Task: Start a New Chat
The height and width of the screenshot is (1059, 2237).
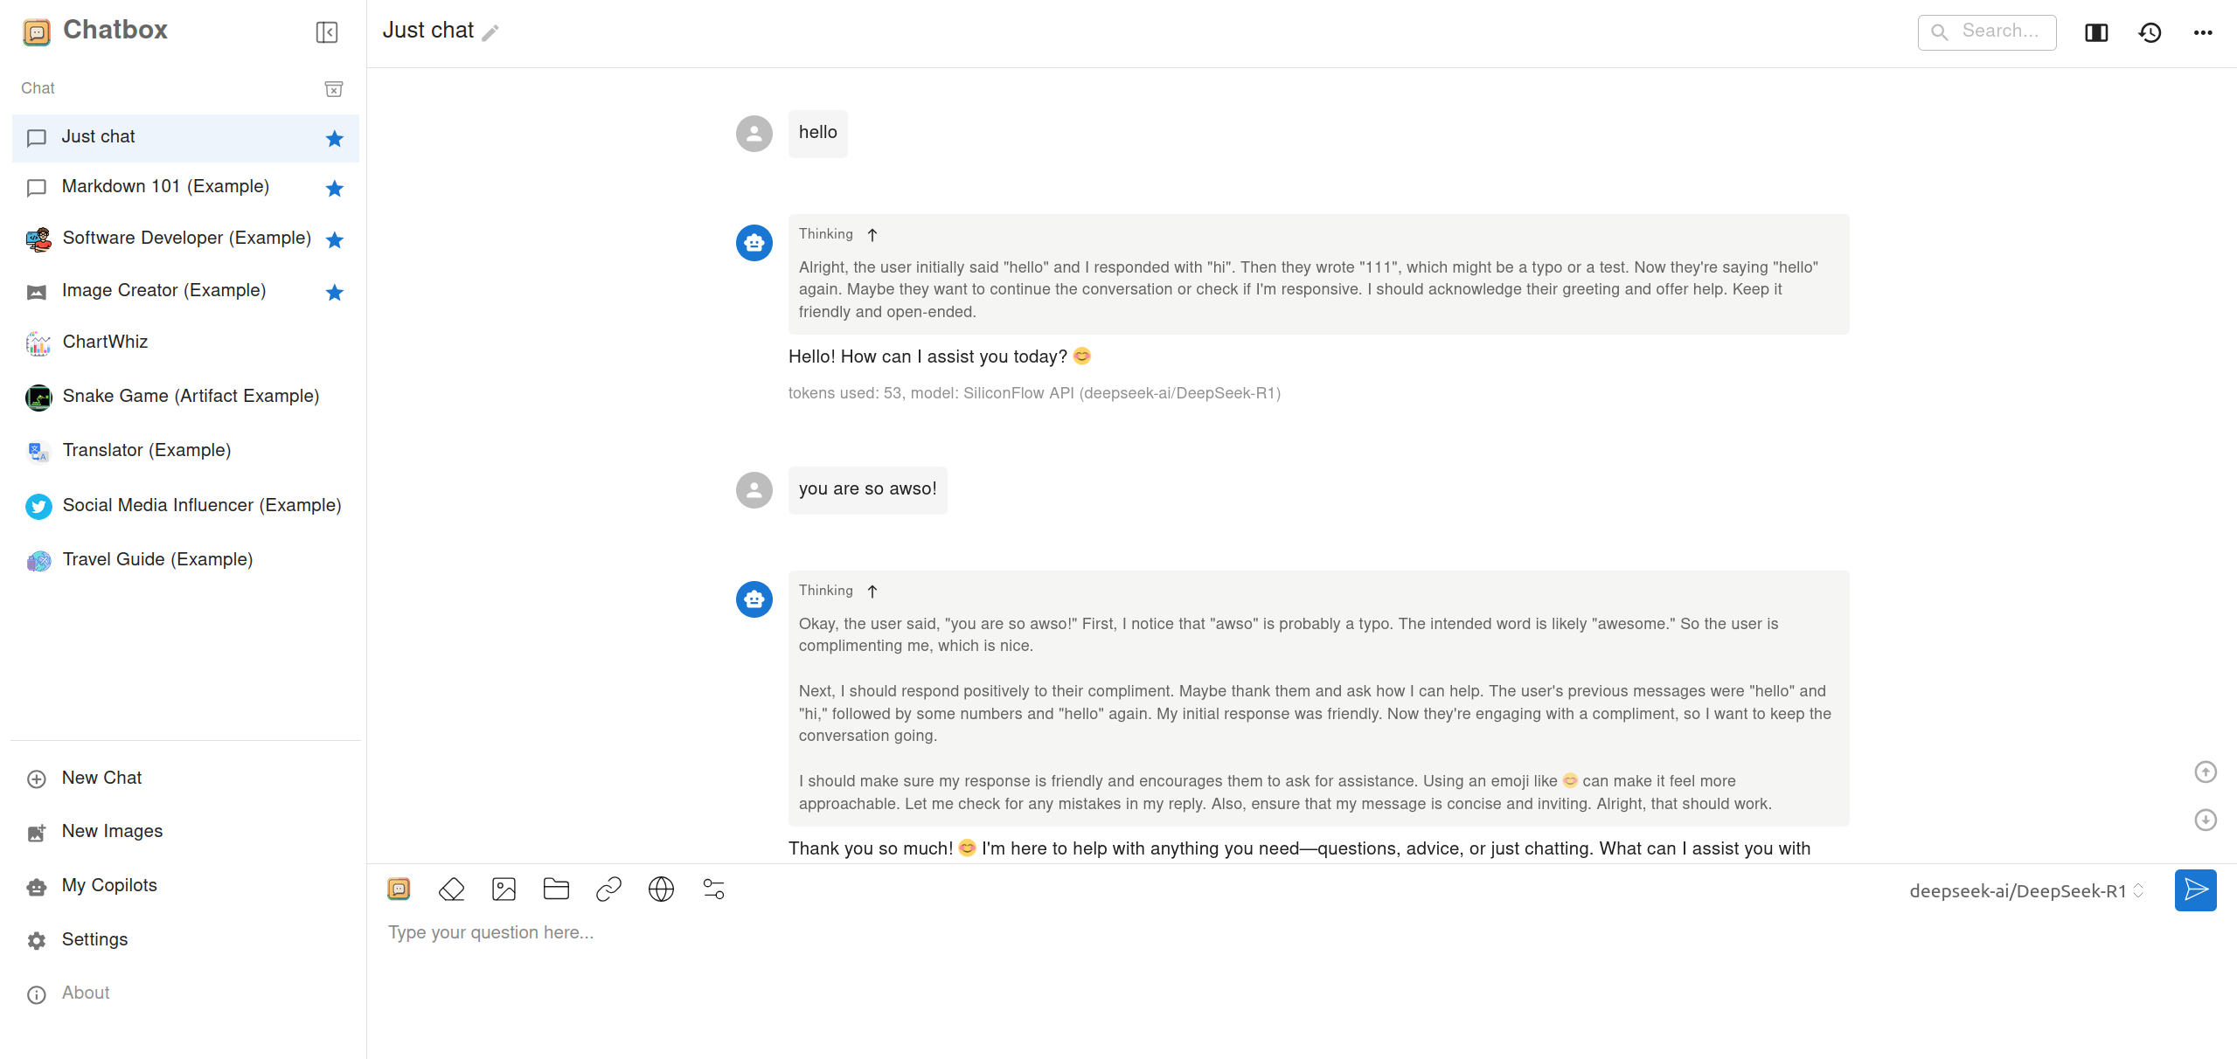Action: (x=101, y=778)
